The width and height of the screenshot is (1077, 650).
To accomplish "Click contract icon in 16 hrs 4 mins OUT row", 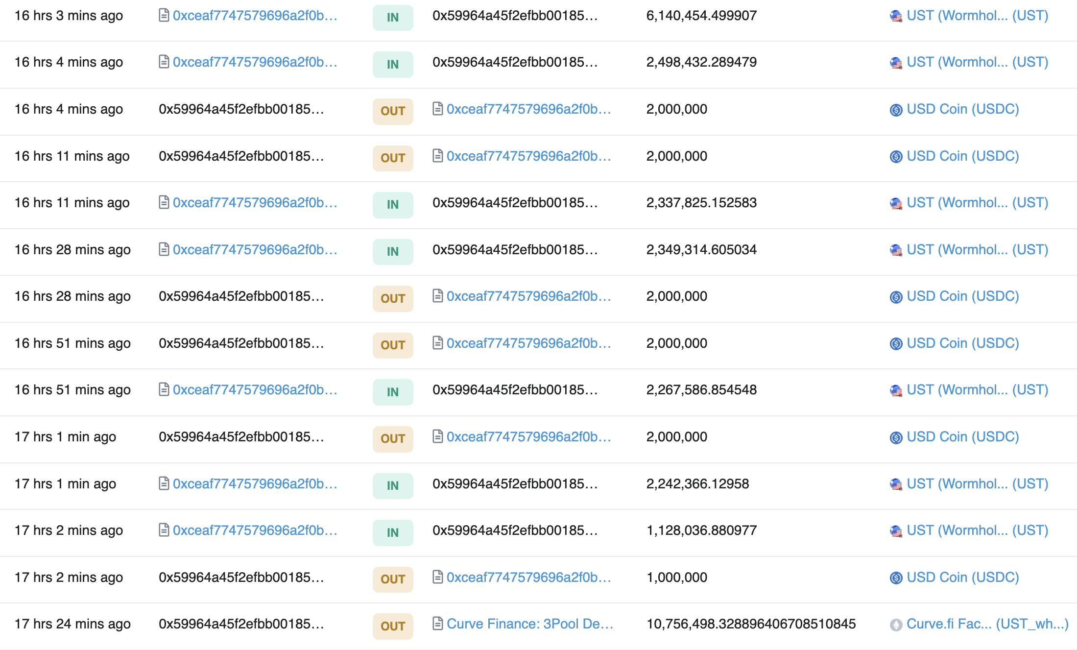I will pyautogui.click(x=438, y=109).
